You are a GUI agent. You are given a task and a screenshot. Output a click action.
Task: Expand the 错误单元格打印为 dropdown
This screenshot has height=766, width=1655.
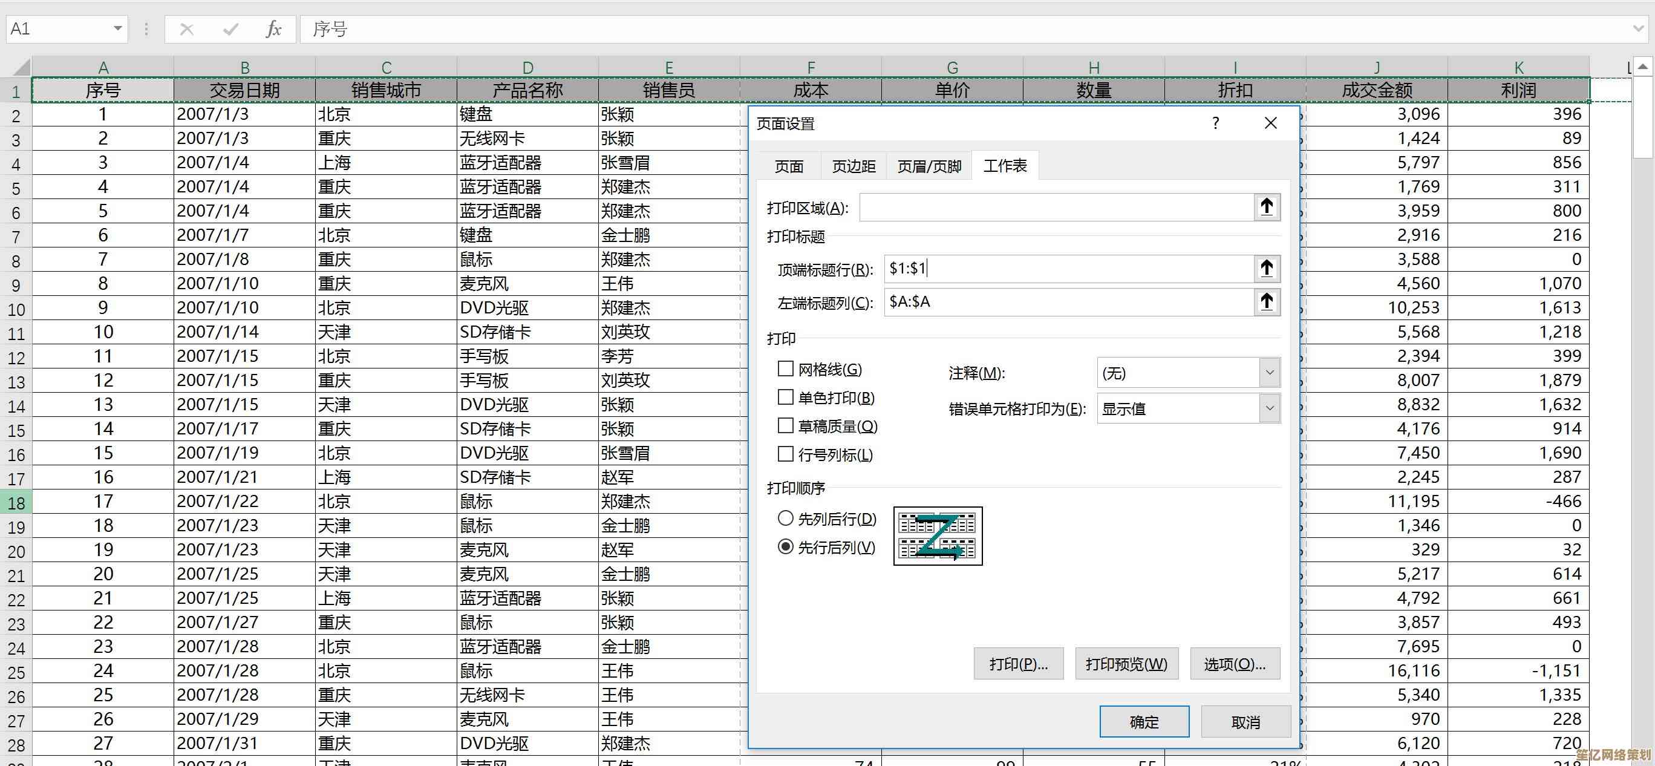1269,408
